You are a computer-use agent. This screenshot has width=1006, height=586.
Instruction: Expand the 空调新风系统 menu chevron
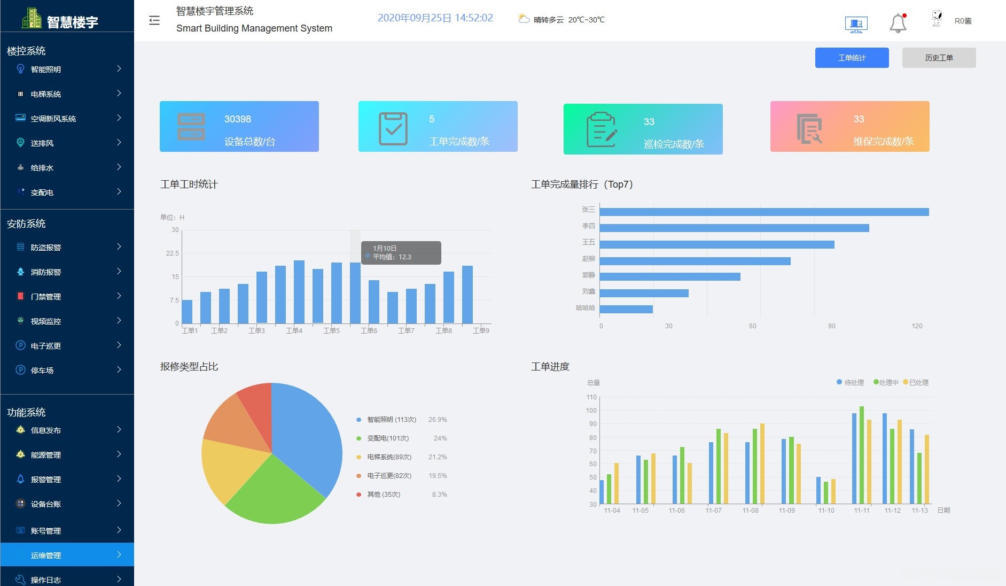tap(119, 118)
